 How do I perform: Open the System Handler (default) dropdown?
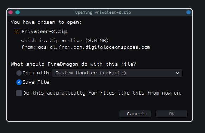117,73
